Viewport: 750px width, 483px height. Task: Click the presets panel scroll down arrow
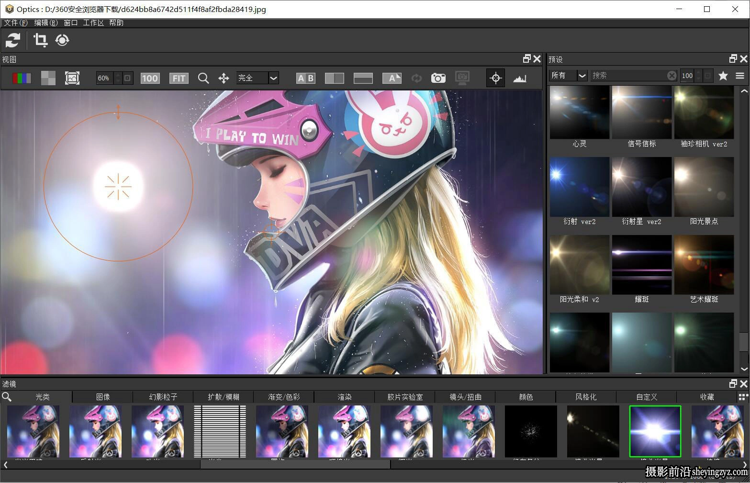[x=744, y=369]
